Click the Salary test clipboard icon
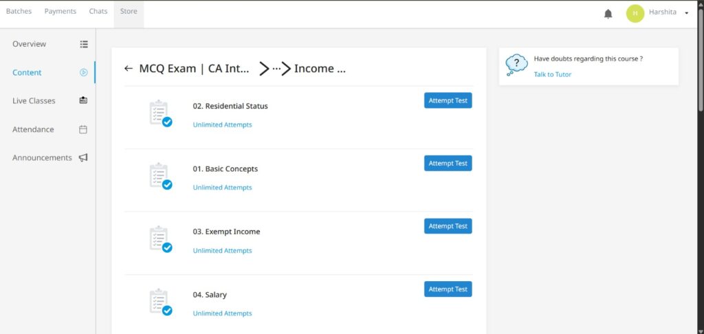Viewport: 704px width, 334px height. [159, 301]
